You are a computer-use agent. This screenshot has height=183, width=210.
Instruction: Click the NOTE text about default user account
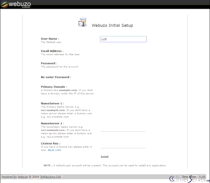click(x=105, y=165)
